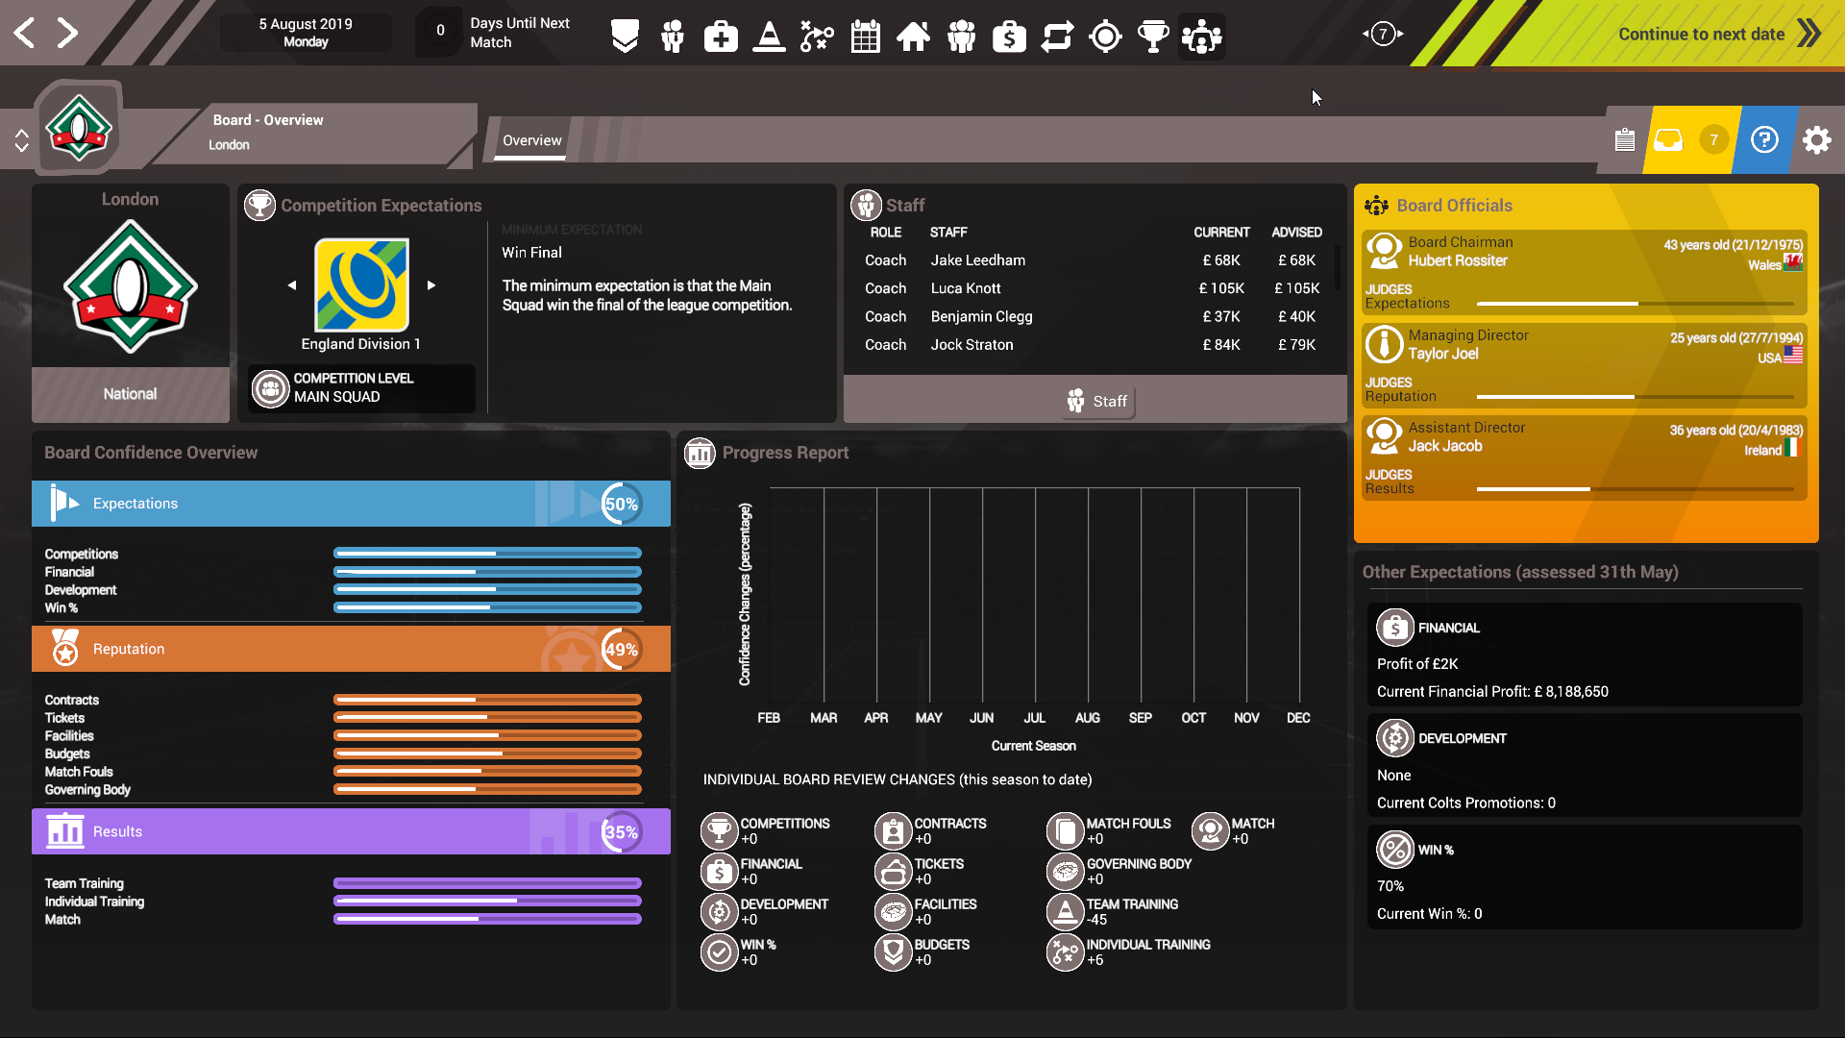Image resolution: width=1845 pixels, height=1038 pixels.
Task: Click the Expectations confidence header bar
Action: point(351,504)
